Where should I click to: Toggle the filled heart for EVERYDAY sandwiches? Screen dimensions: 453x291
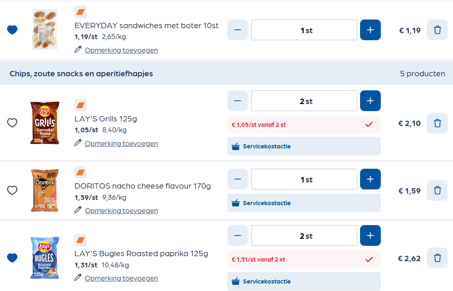coord(12,29)
